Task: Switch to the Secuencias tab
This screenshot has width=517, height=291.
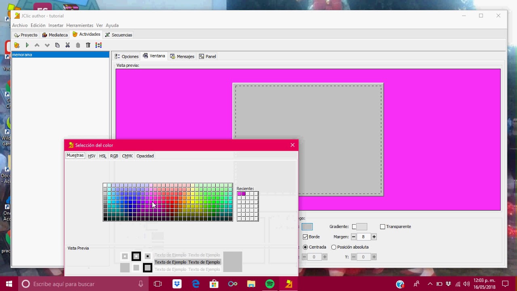Action: pyautogui.click(x=119, y=35)
